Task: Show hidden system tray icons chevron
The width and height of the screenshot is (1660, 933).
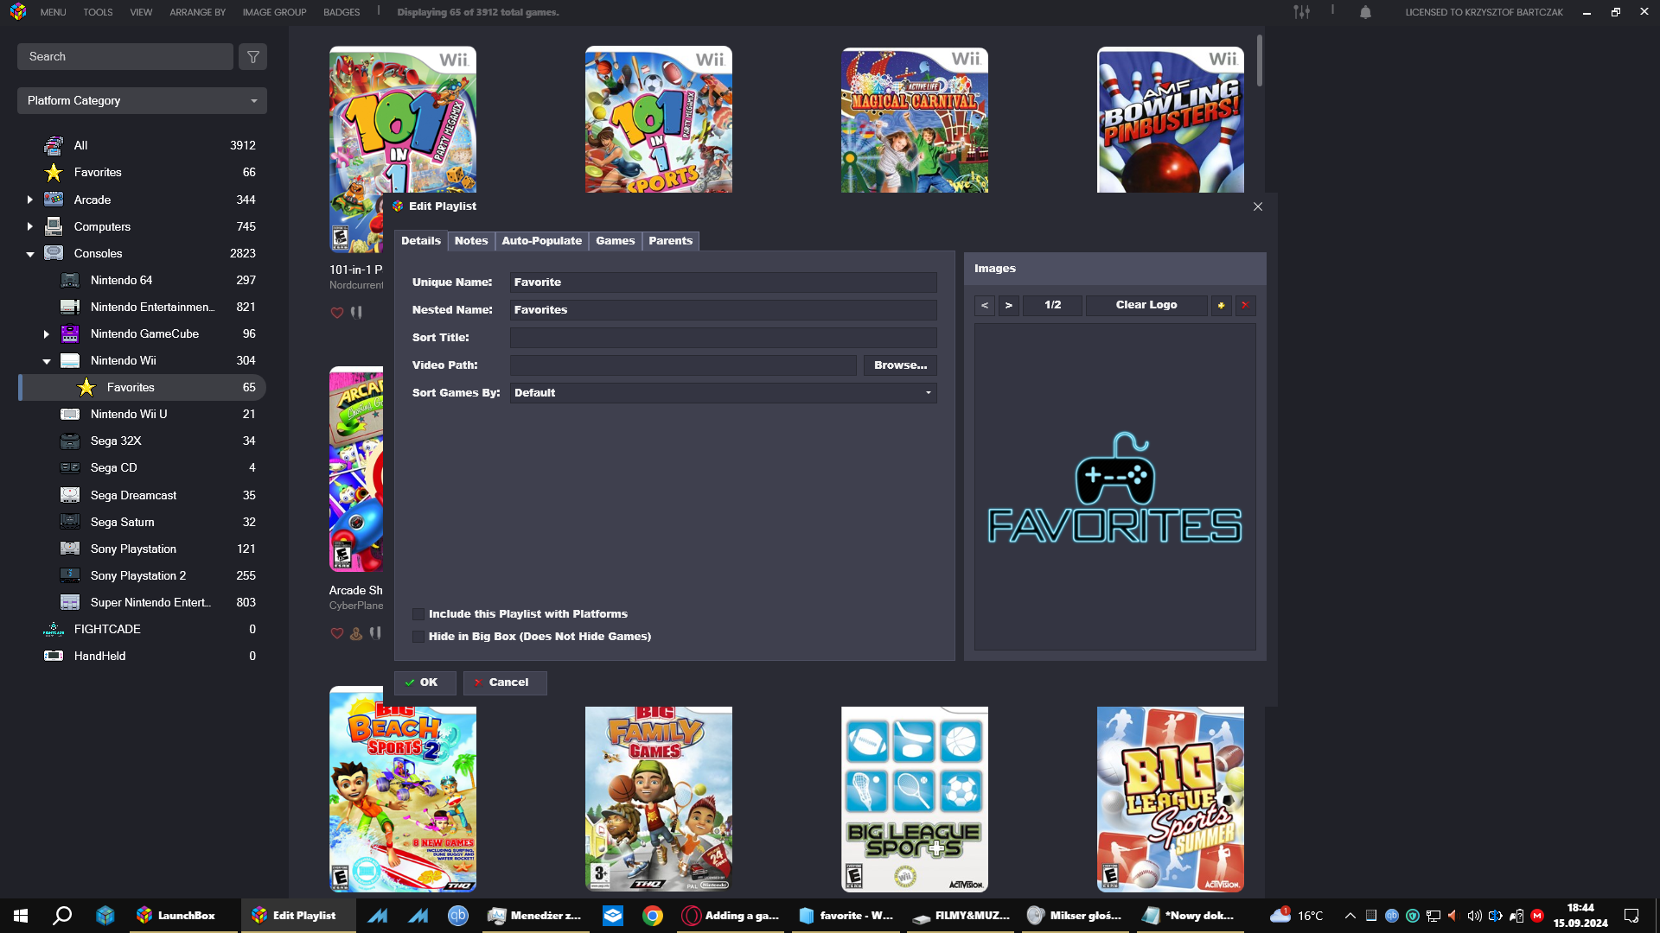Action: click(1350, 916)
